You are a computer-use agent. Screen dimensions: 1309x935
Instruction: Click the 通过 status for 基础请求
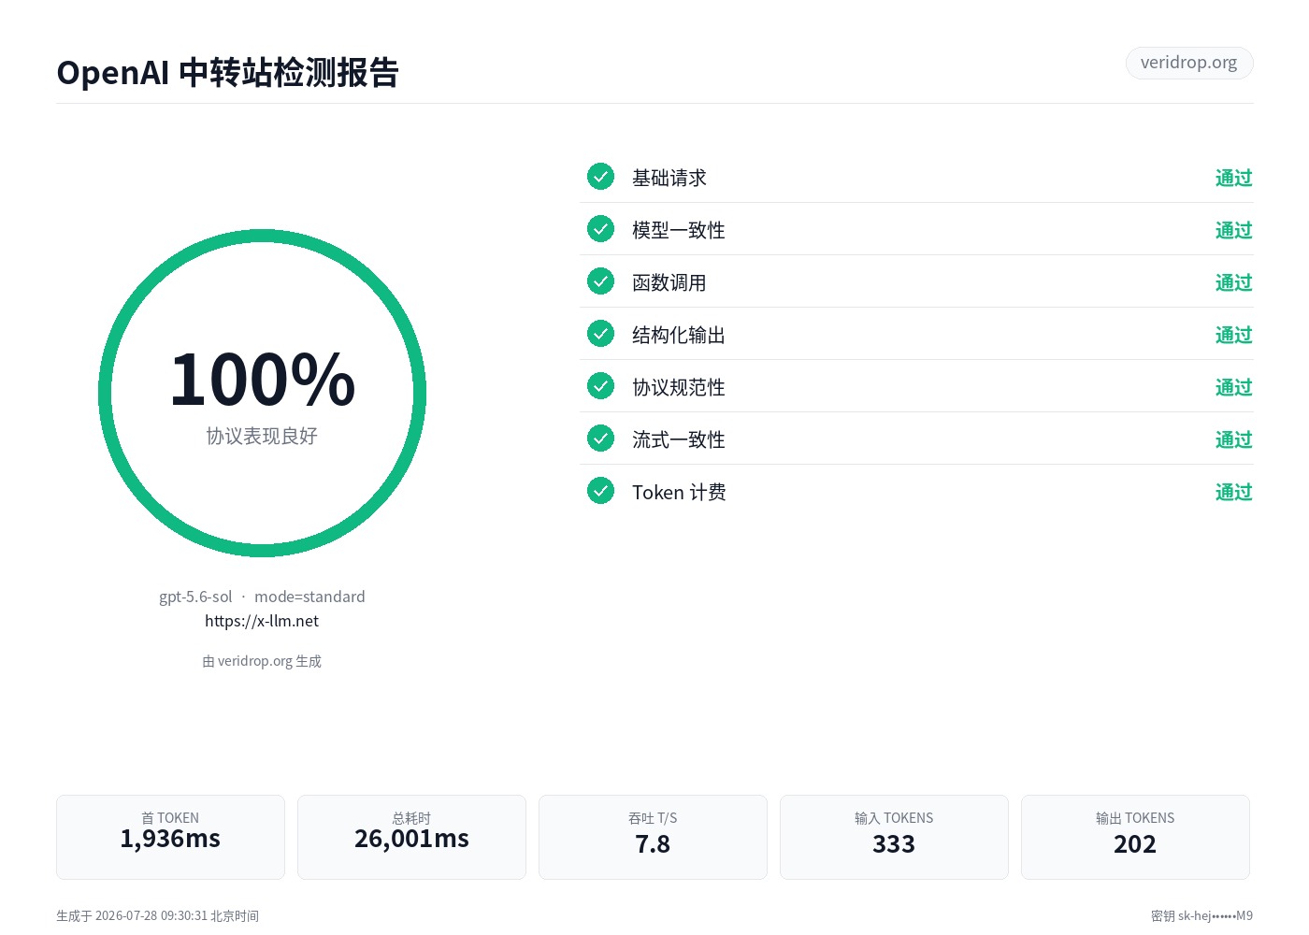pyautogui.click(x=1233, y=178)
